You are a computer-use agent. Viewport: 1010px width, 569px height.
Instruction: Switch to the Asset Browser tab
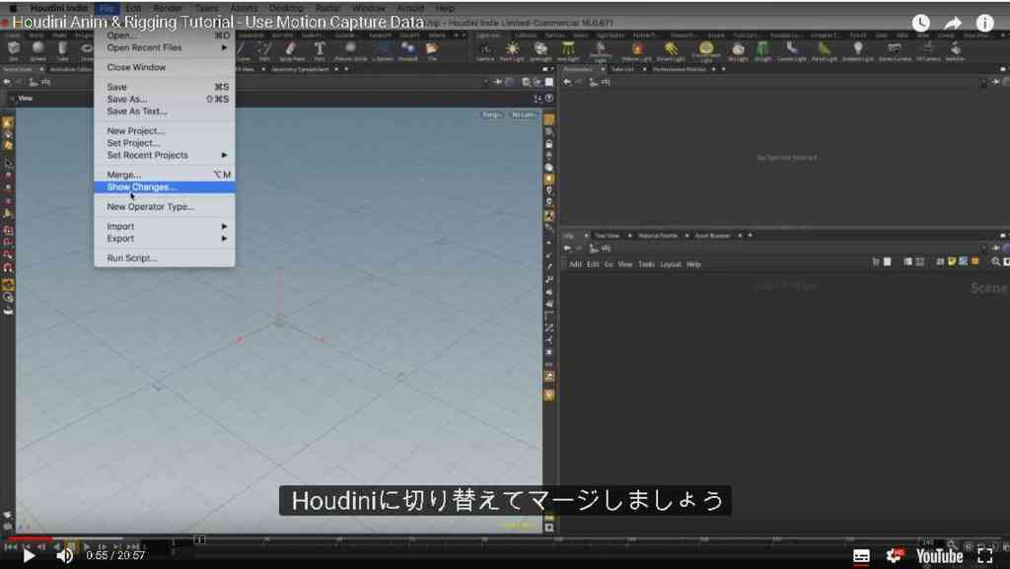712,236
